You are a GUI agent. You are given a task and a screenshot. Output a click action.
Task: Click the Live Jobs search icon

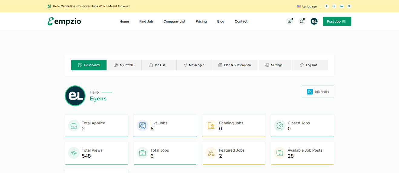pyautogui.click(x=142, y=126)
